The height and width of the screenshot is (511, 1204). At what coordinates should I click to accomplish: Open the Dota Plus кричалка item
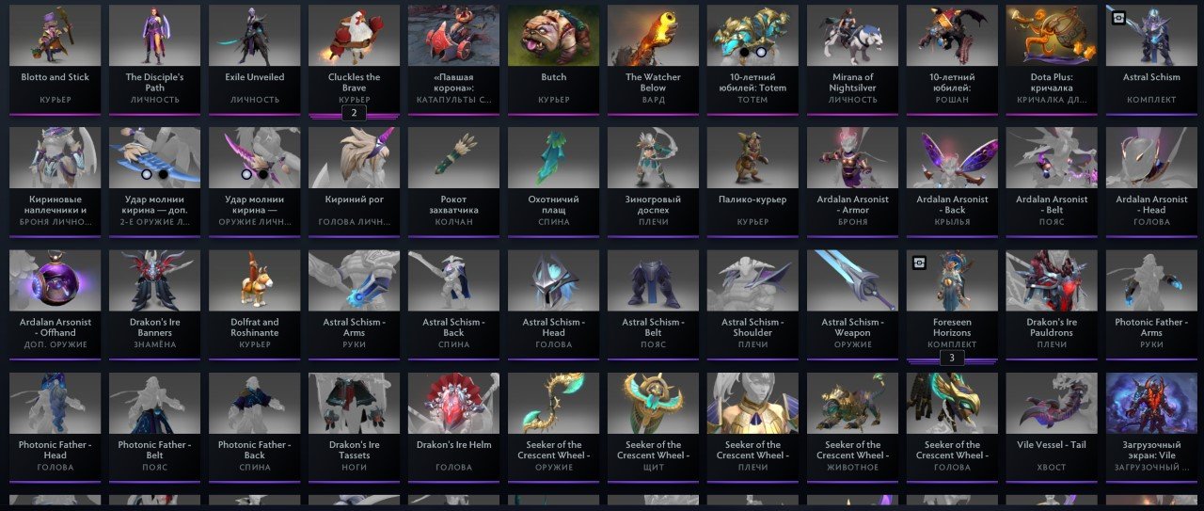1053,59
